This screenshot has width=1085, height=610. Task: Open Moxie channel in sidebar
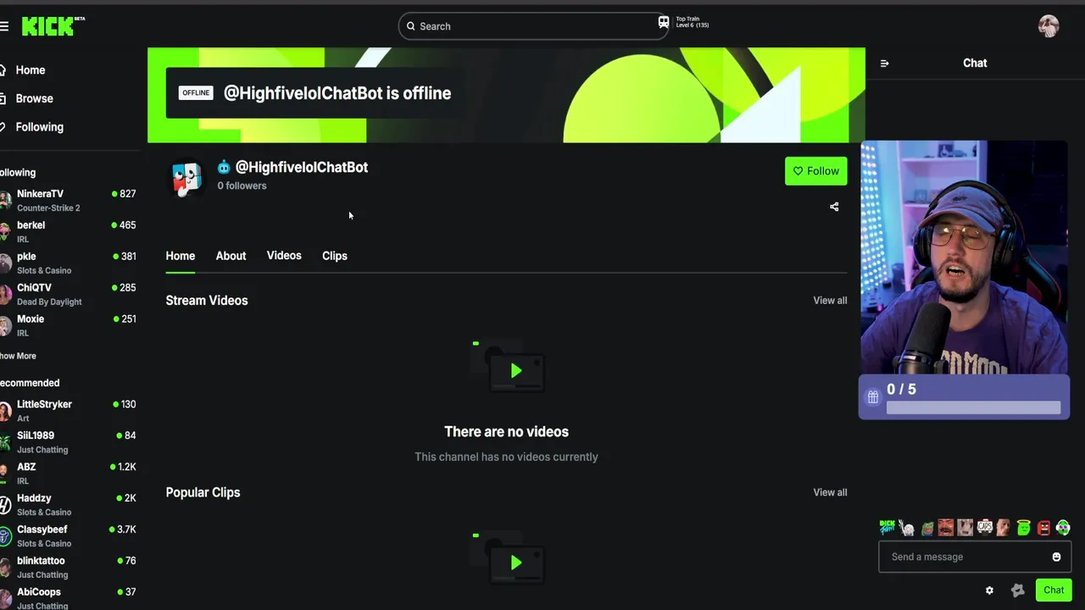[x=68, y=326]
